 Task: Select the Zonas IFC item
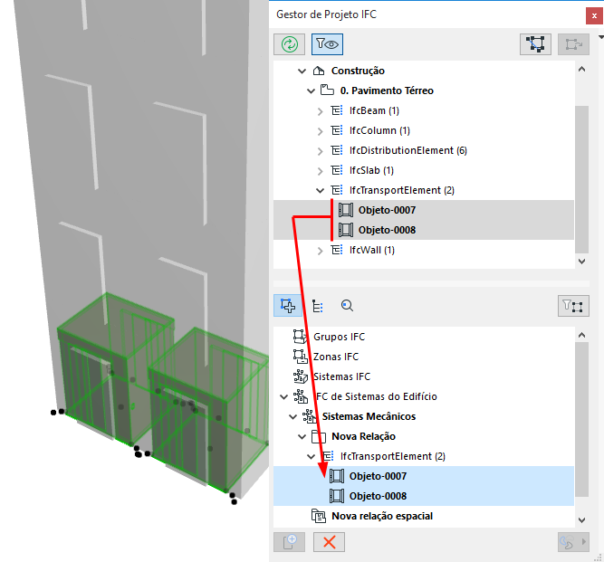tap(336, 357)
